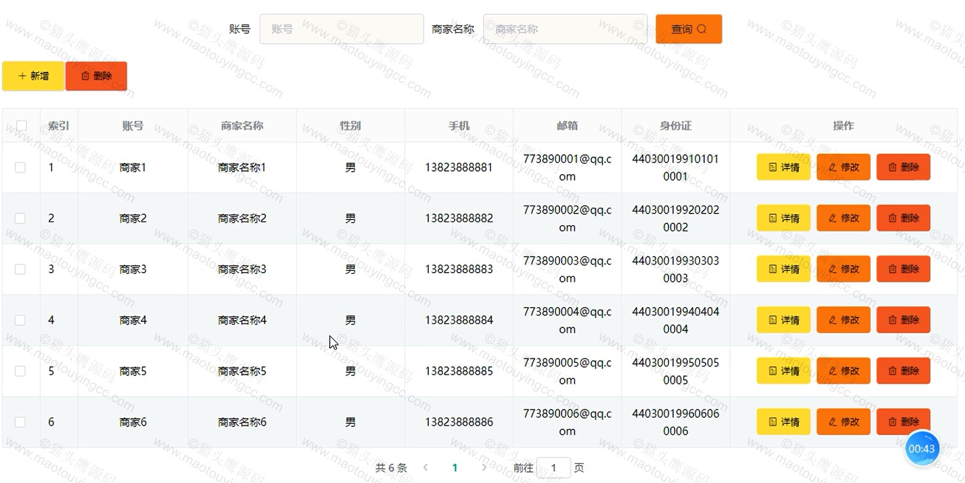Click email 773890005@qq.com cell
This screenshot has width=965, height=483.
click(x=567, y=371)
